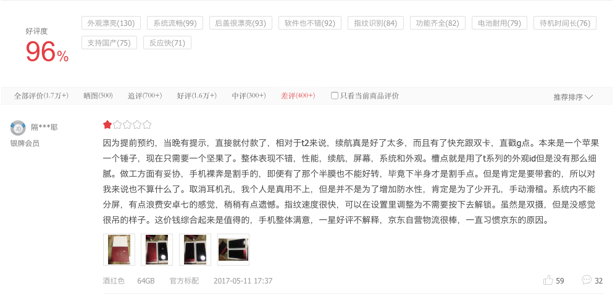Expand the 推荐排序 sort dropdown
Viewport: 615px width, 294px height.
(572, 97)
